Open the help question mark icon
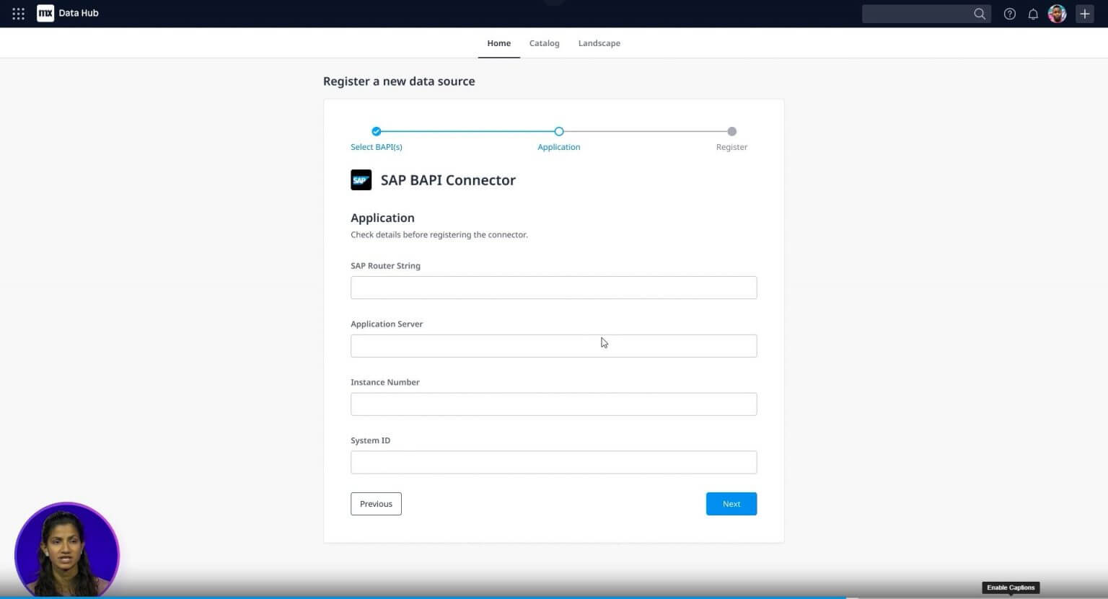This screenshot has width=1108, height=599. [1009, 14]
